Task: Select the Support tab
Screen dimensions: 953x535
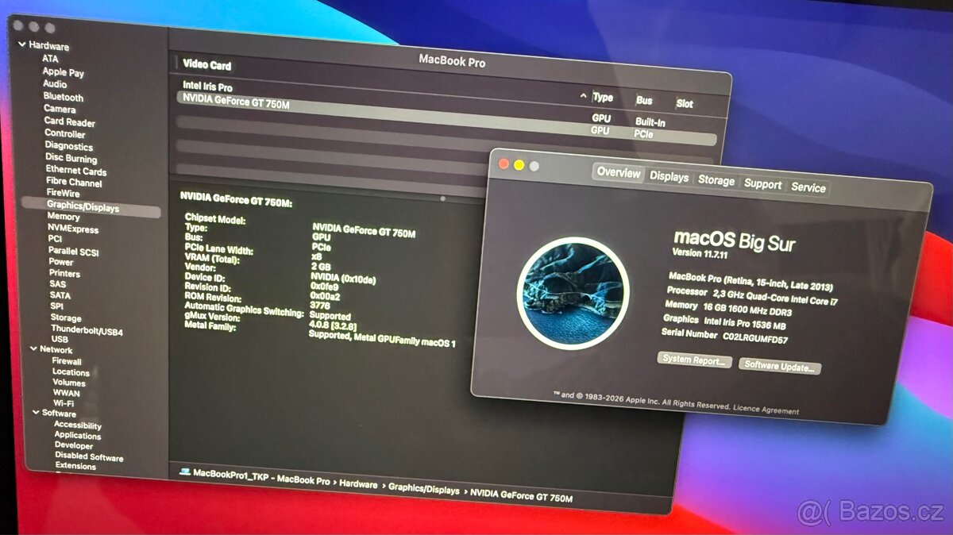Action: [762, 183]
